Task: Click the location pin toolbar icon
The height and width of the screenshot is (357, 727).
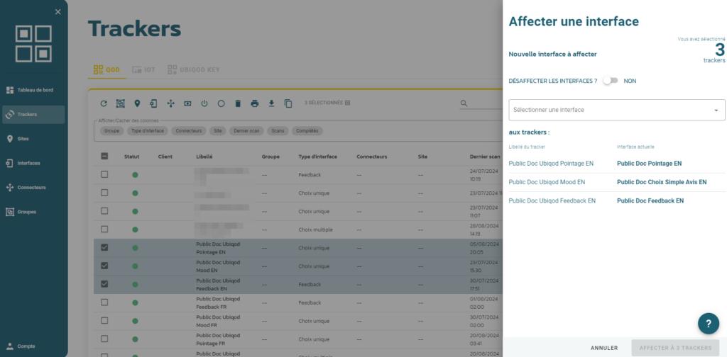Action: (x=137, y=103)
